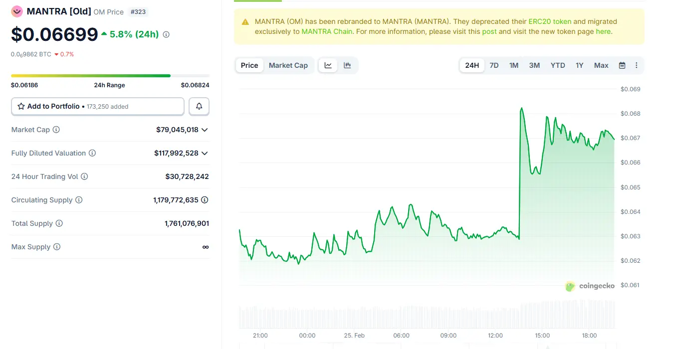Expand the Market Cap value chevron
674x349 pixels.
coord(205,130)
